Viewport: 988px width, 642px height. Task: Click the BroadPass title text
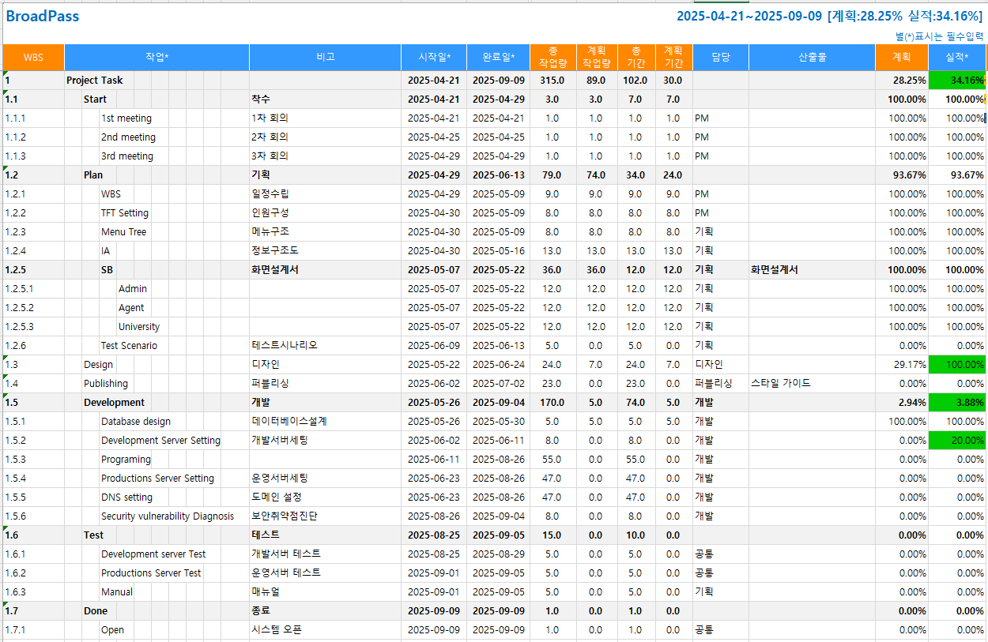tap(43, 17)
